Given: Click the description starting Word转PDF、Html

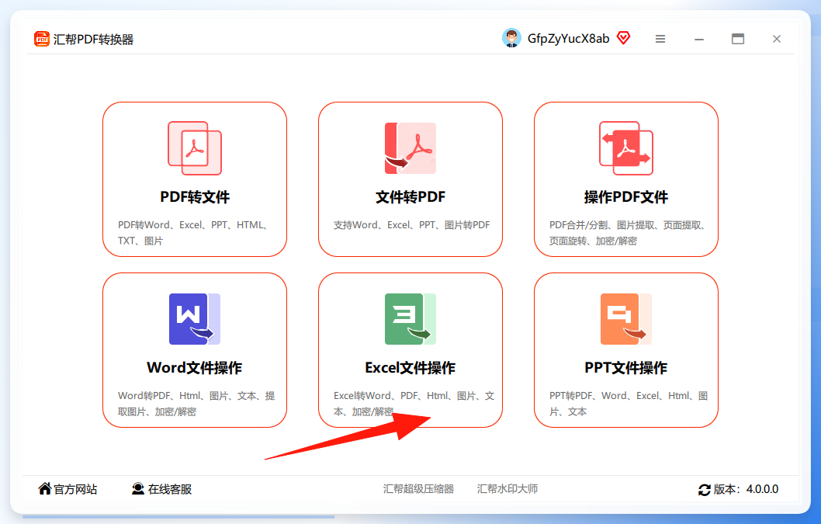Looking at the screenshot, I should click(196, 404).
